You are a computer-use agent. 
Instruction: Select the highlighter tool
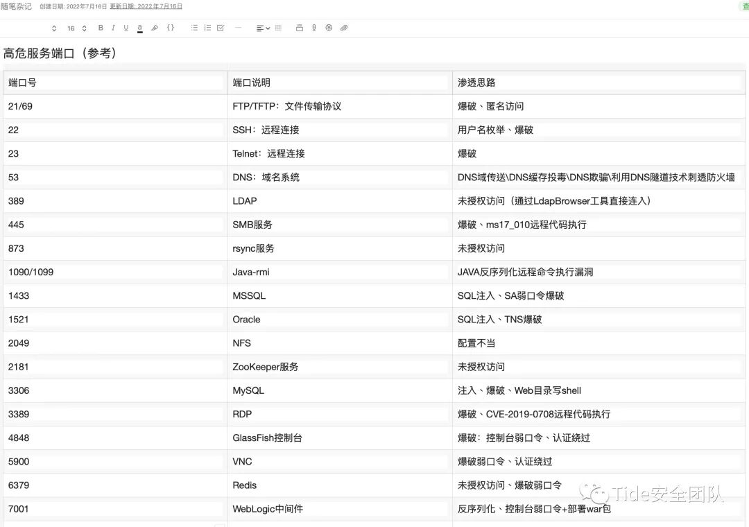[154, 28]
